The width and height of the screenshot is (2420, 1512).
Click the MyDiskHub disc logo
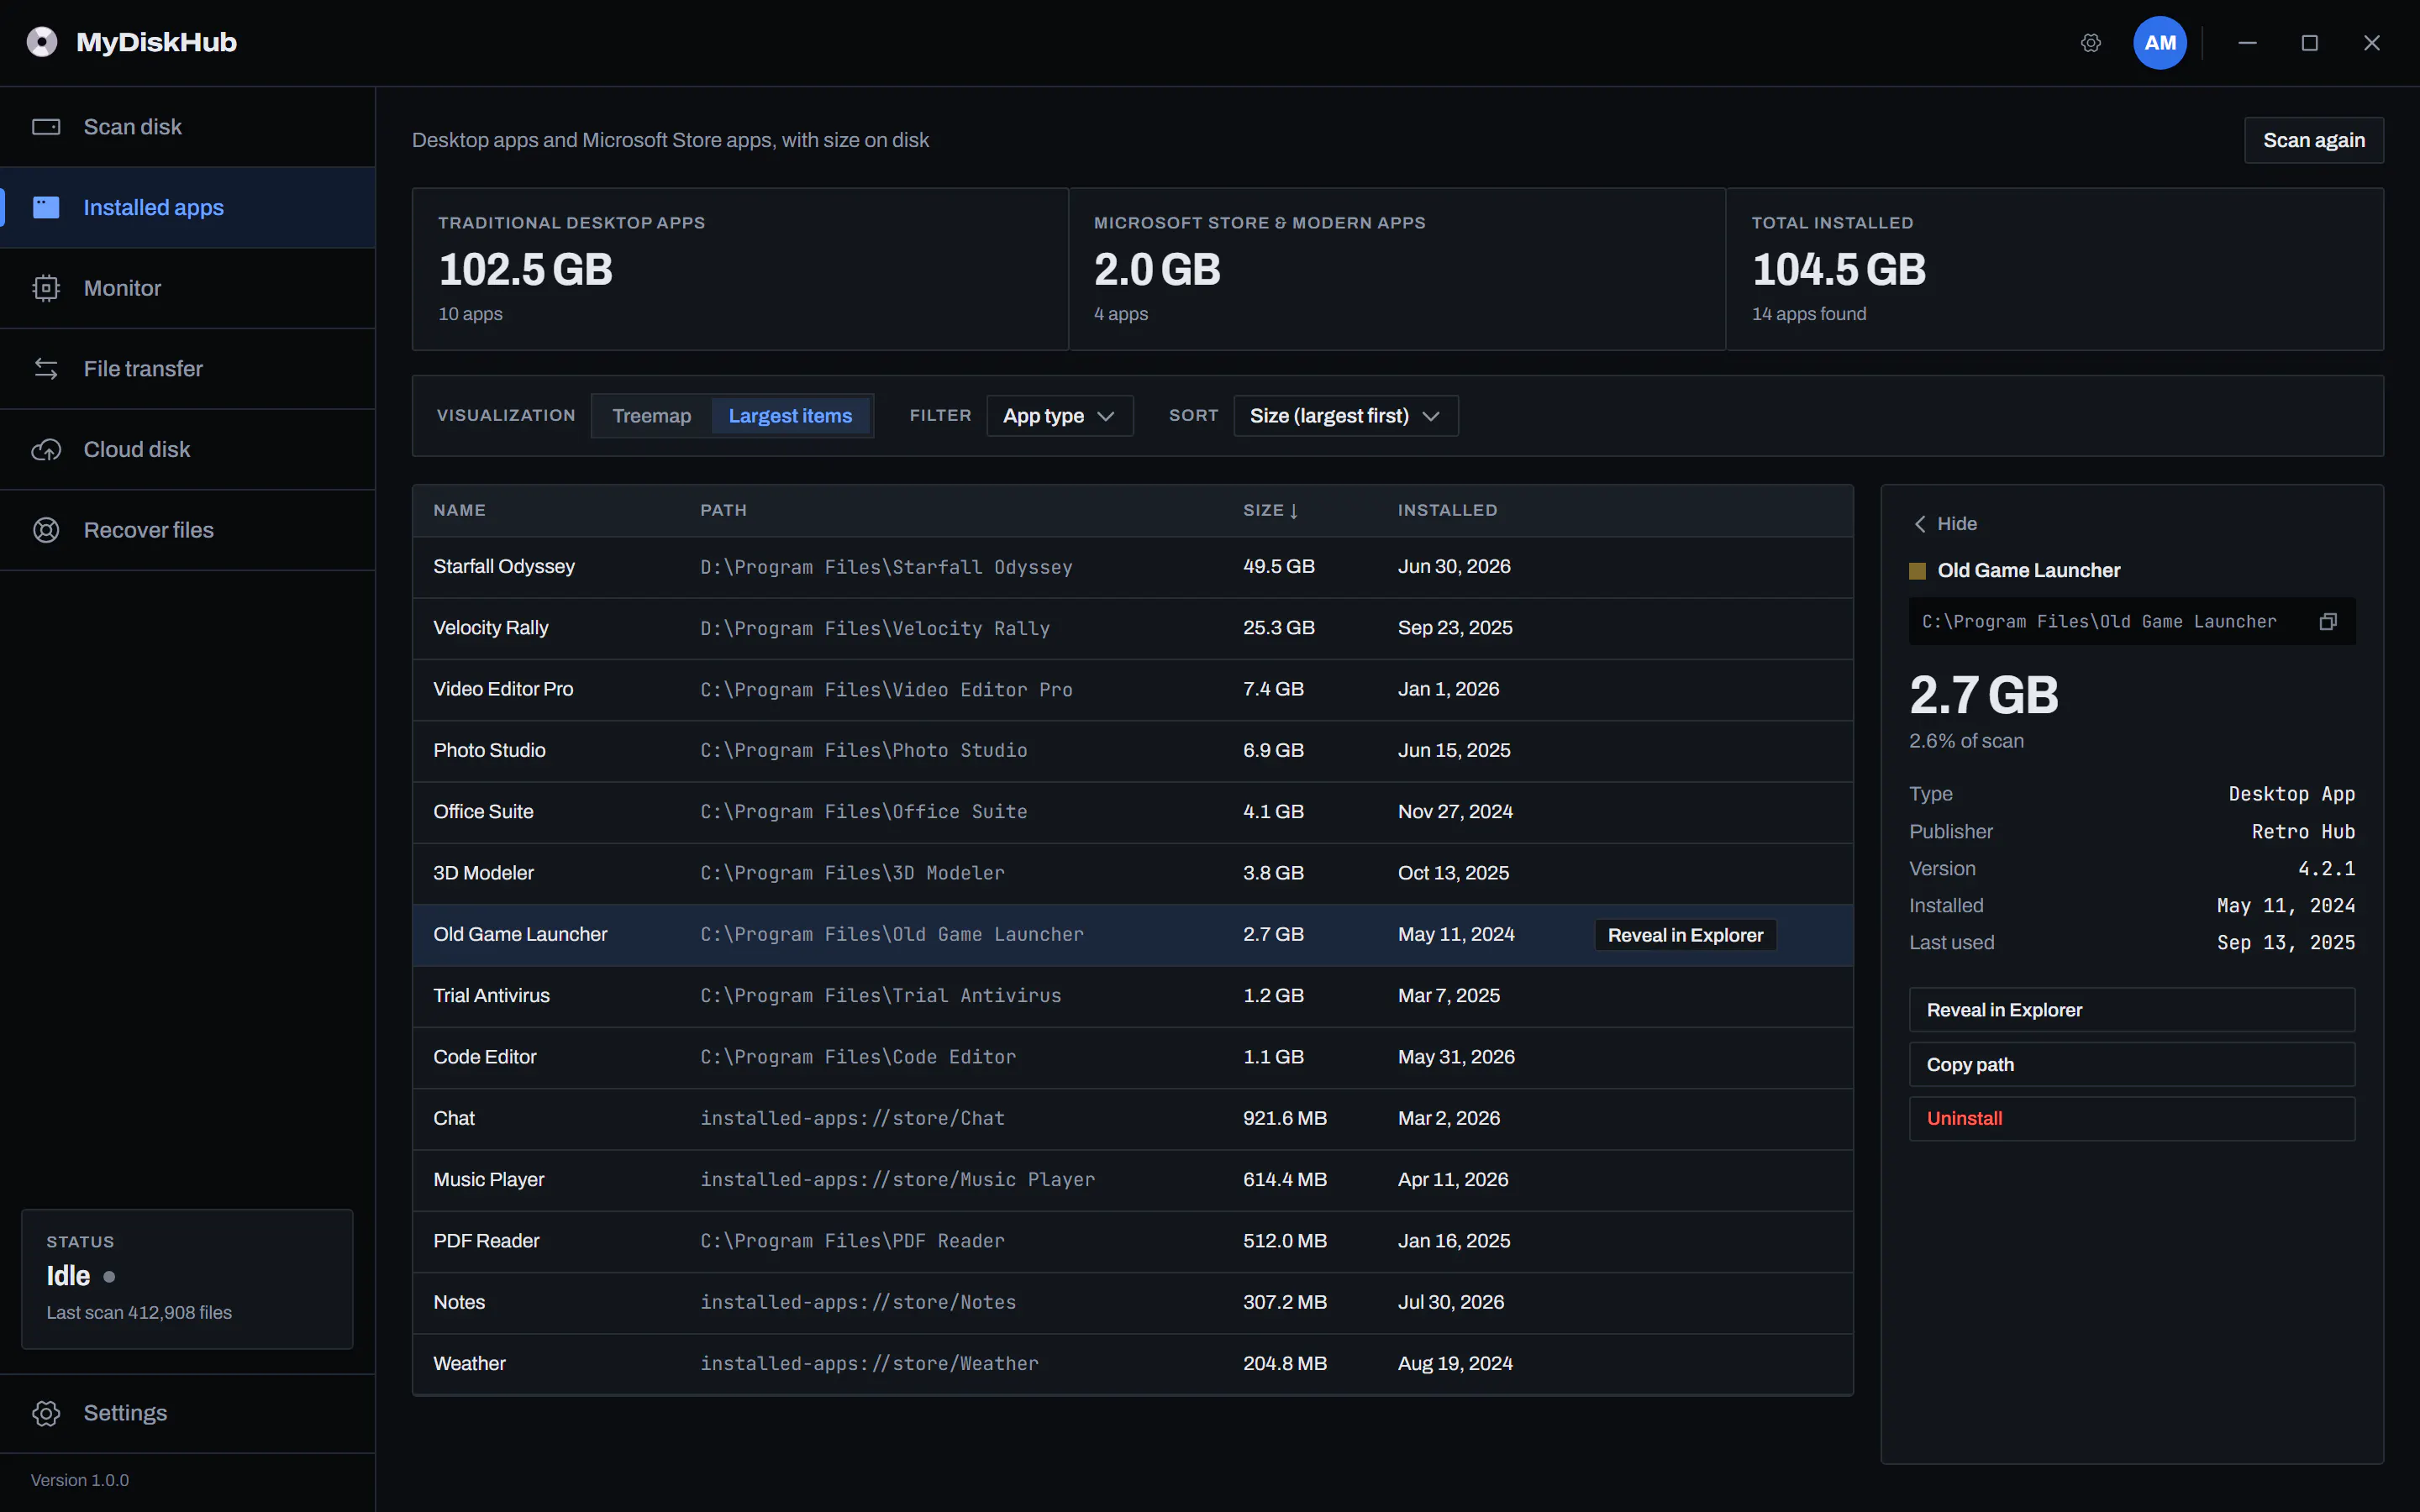coord(42,42)
